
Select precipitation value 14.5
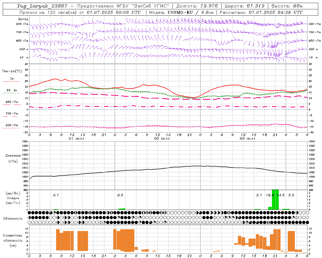pos(281,195)
